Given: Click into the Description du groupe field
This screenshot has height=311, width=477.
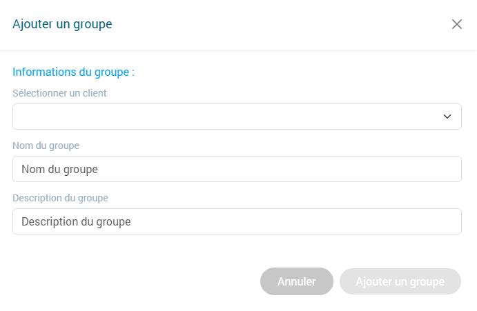Looking at the screenshot, I should 237,221.
